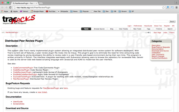Image resolution: width=179 pixels, height=112 pixels.
Task: Open the About Trac link
Action: (158, 26)
